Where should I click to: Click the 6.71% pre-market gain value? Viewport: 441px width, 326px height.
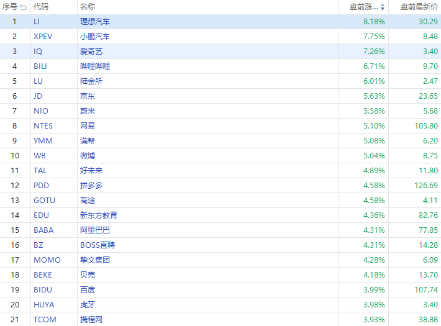[374, 66]
